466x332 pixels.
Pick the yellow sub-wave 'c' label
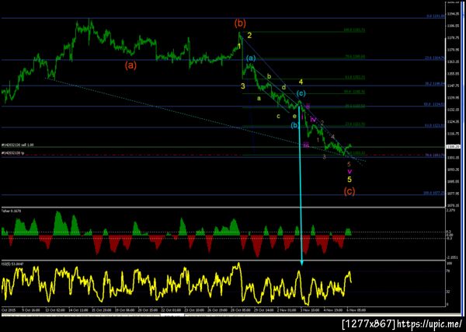pos(278,117)
